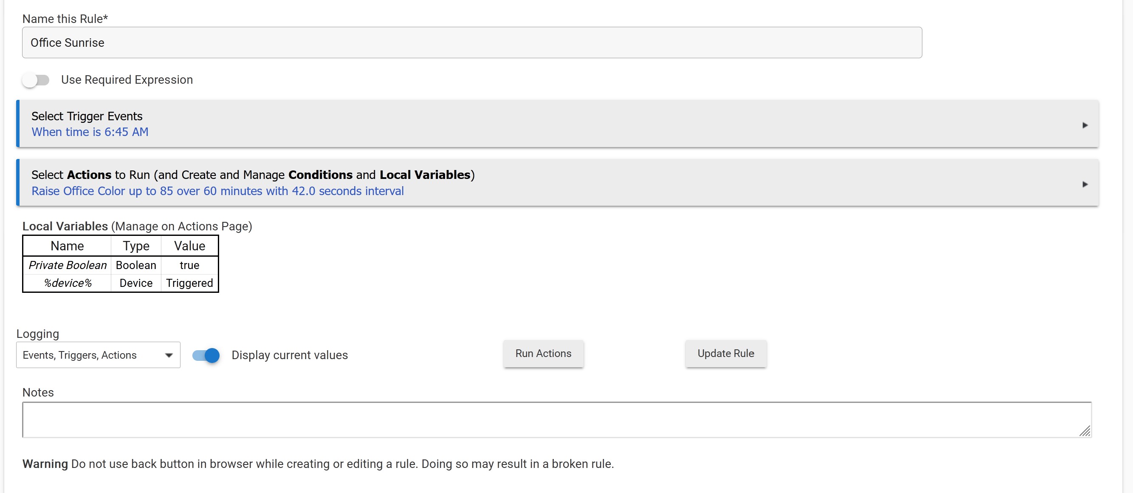
Task: Open Select Actions to Run heading
Action: (x=252, y=175)
